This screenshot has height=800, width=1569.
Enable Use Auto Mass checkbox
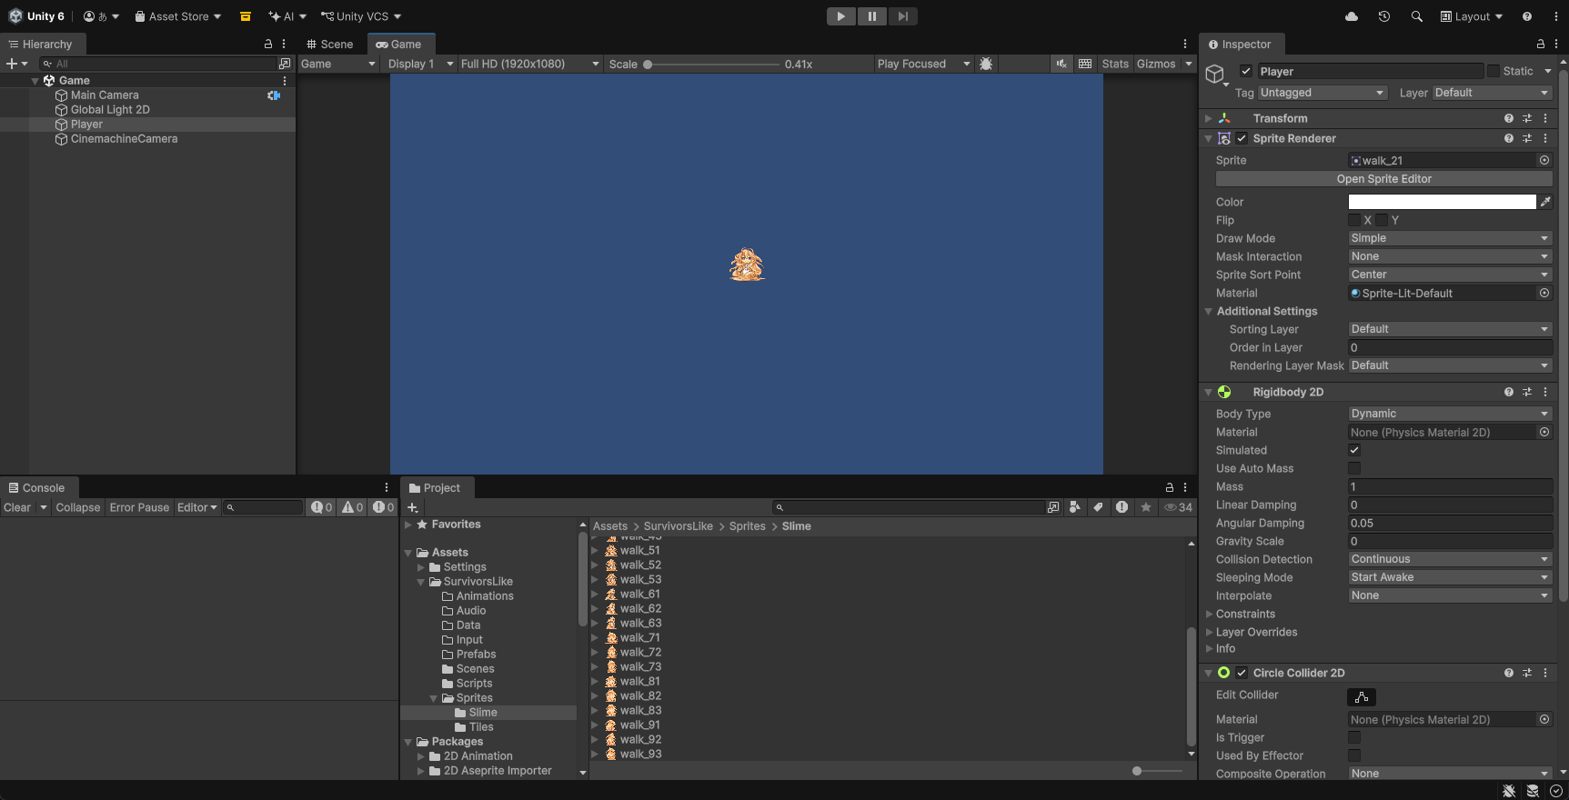1354,468
